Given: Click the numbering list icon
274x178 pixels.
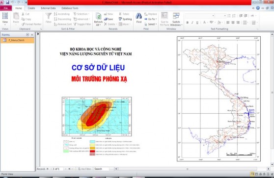Looking at the screenshot, I should click(x=234, y=16).
